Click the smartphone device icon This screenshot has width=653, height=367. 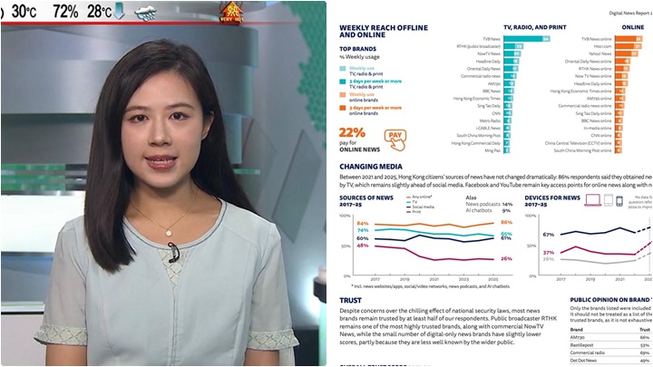point(619,200)
